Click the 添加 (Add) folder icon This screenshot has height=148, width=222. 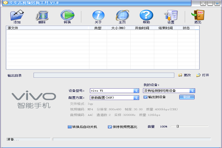17,15
